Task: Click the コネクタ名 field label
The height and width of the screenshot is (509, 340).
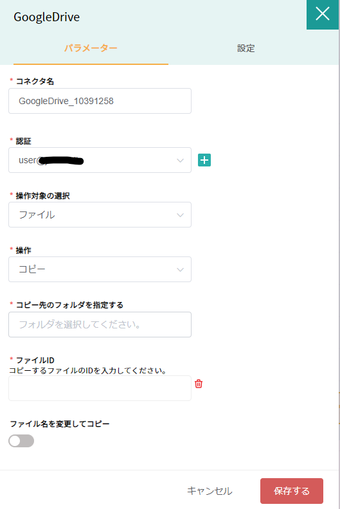Action: pyautogui.click(x=35, y=81)
